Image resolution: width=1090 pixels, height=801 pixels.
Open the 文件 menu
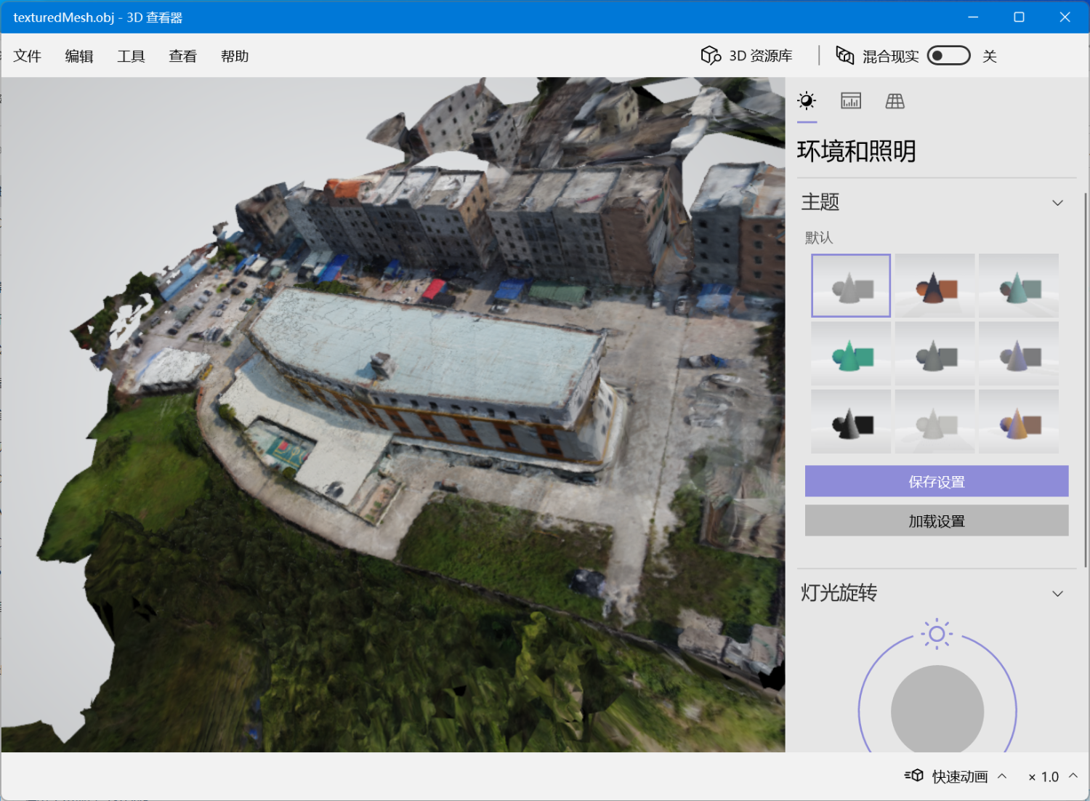[28, 56]
